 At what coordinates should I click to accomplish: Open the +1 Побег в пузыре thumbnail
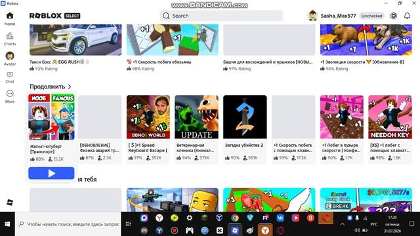[342, 117]
